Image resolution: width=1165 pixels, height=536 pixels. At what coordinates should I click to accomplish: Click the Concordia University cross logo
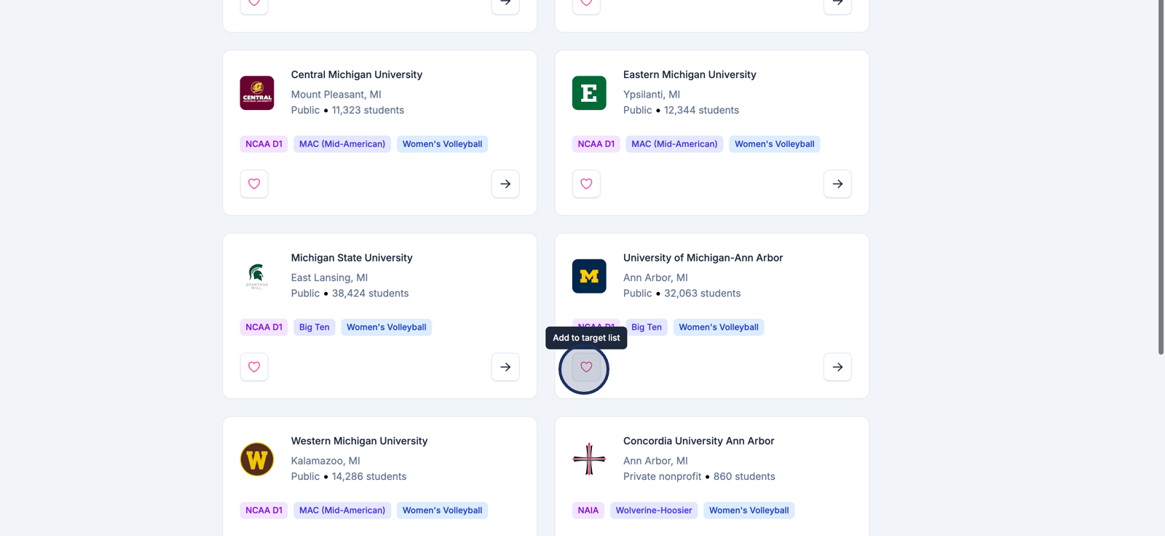[589, 460]
